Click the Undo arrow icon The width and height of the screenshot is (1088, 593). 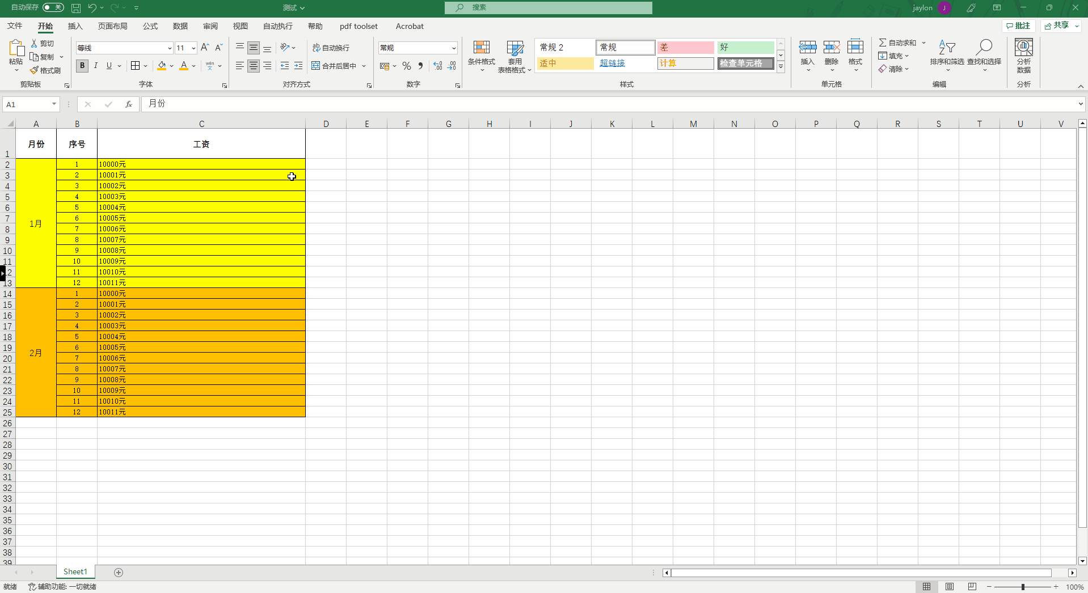point(92,8)
